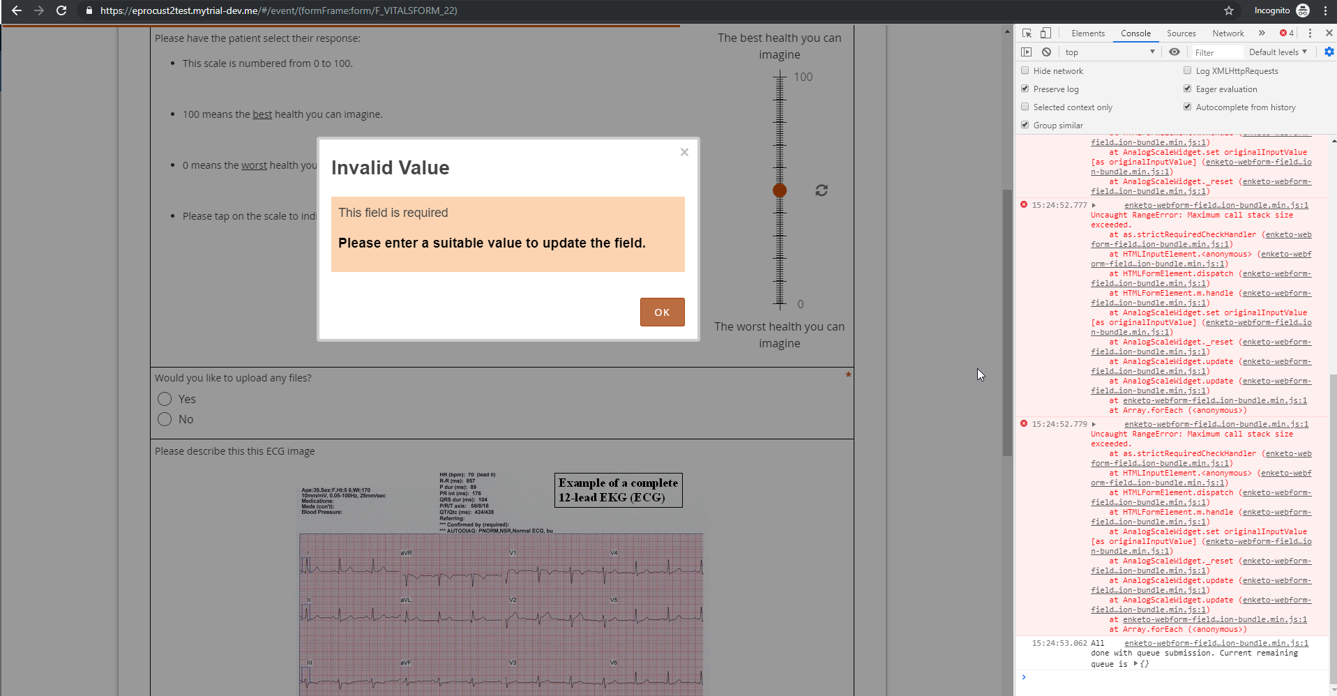Switch to the Network tab

coord(1227,33)
